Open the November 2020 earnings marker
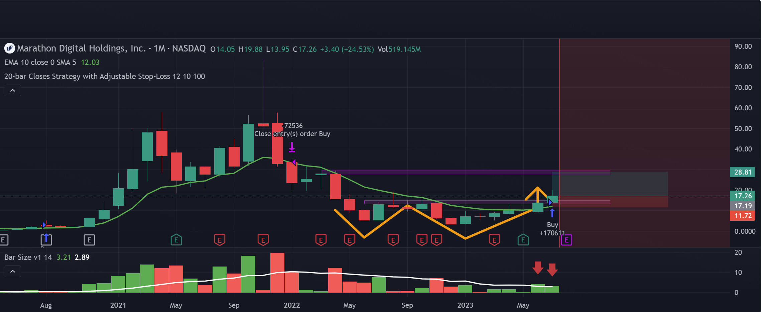The width and height of the screenshot is (761, 312). [89, 240]
